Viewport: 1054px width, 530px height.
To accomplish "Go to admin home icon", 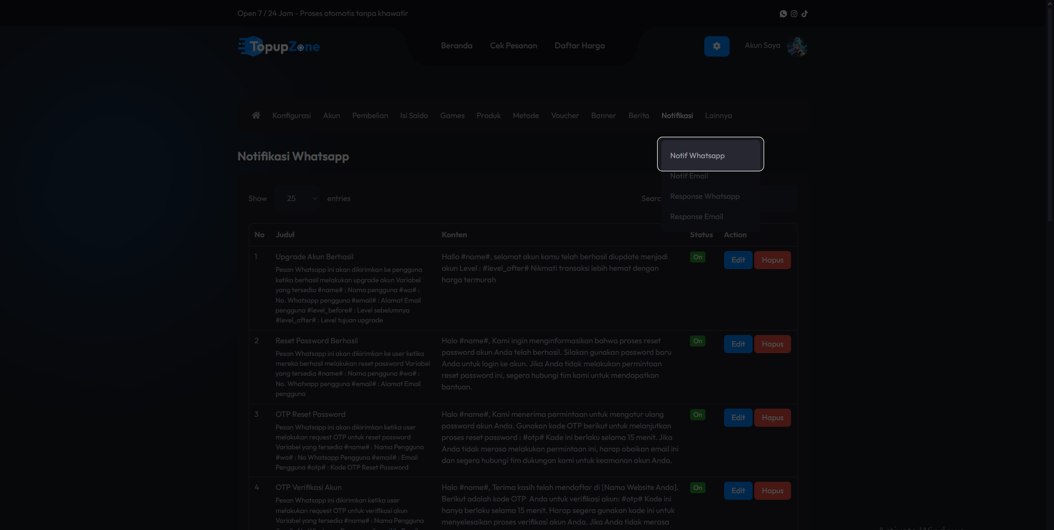I will click(256, 115).
